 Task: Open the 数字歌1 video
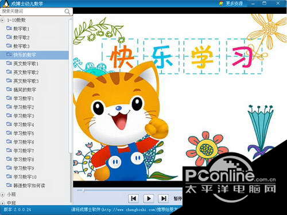(x=21, y=29)
